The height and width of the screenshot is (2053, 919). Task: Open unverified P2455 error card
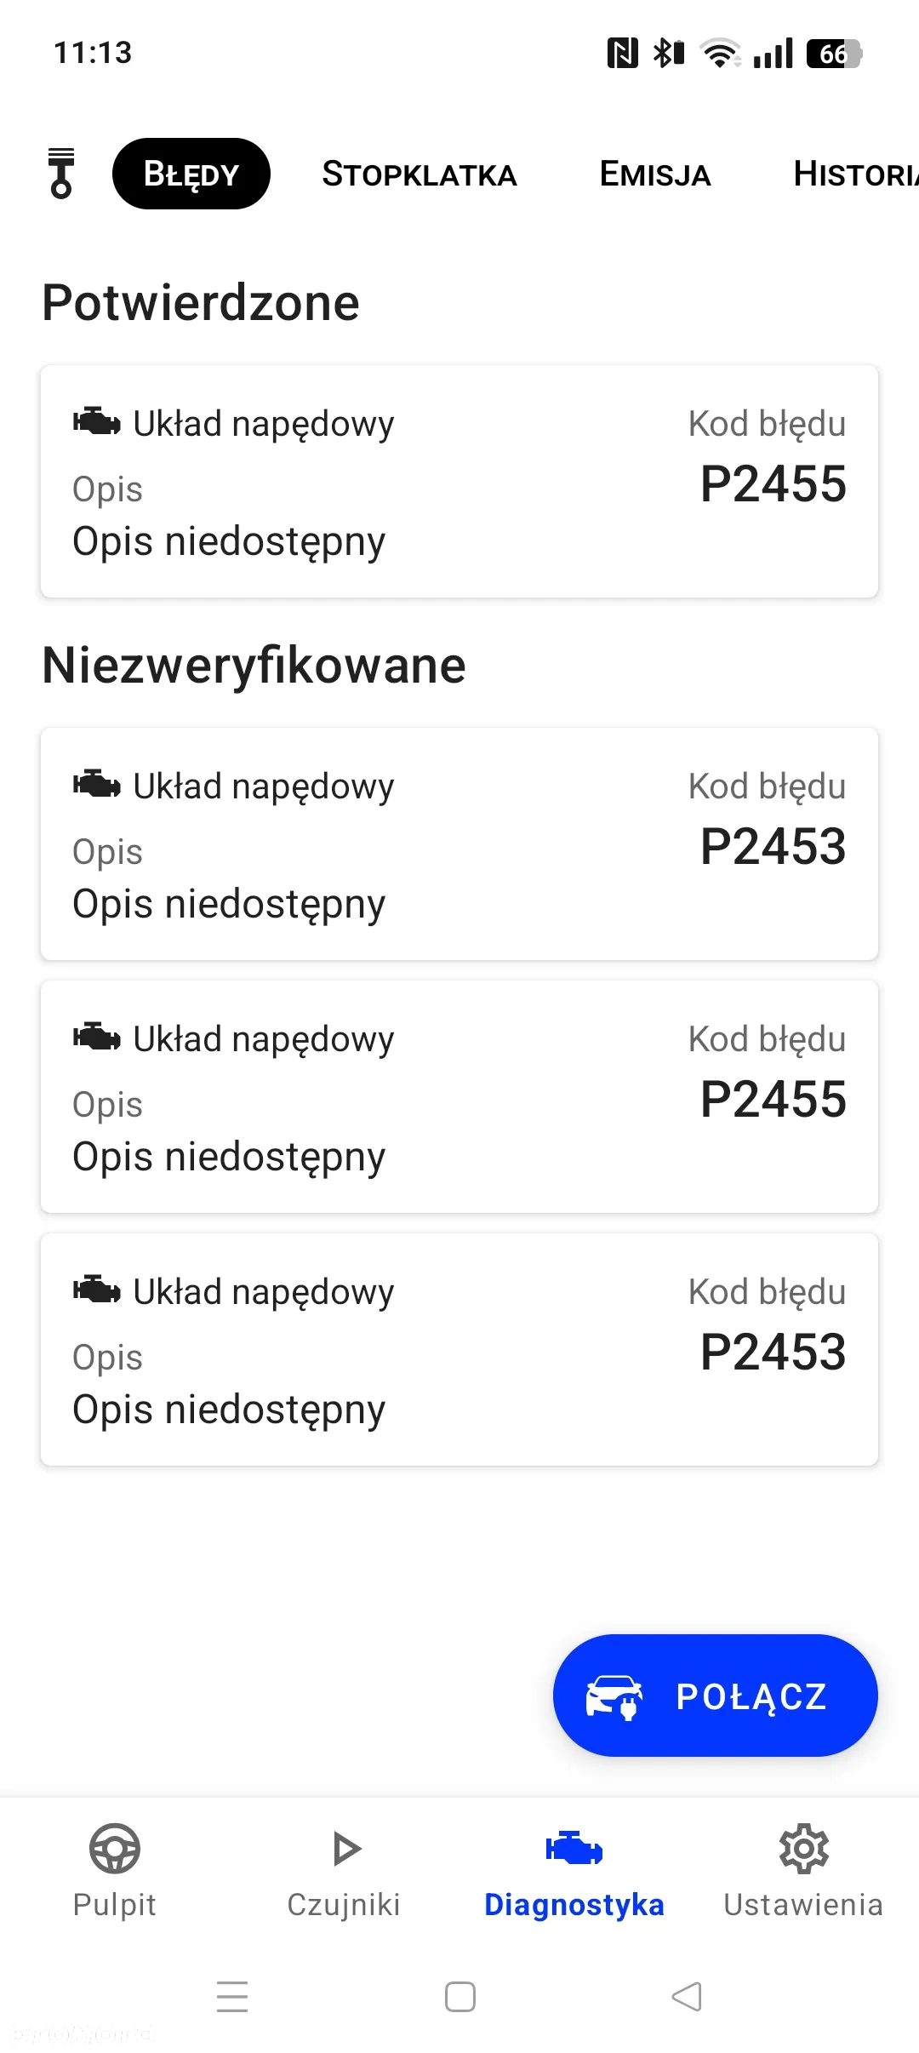click(x=459, y=1097)
